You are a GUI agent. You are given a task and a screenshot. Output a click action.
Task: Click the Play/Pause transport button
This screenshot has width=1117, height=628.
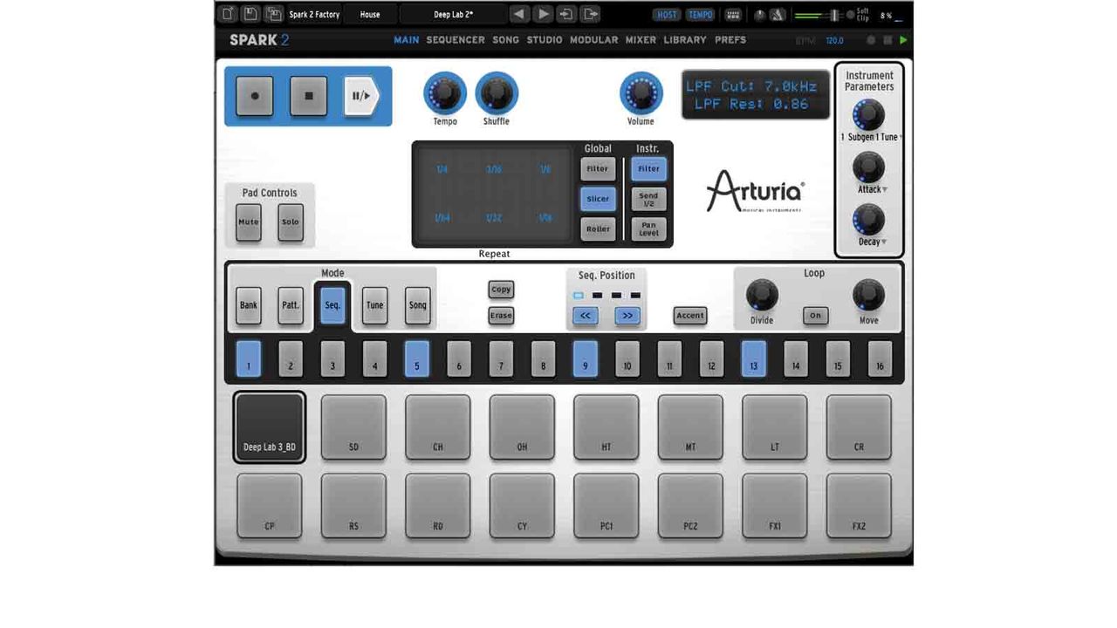[x=361, y=96]
